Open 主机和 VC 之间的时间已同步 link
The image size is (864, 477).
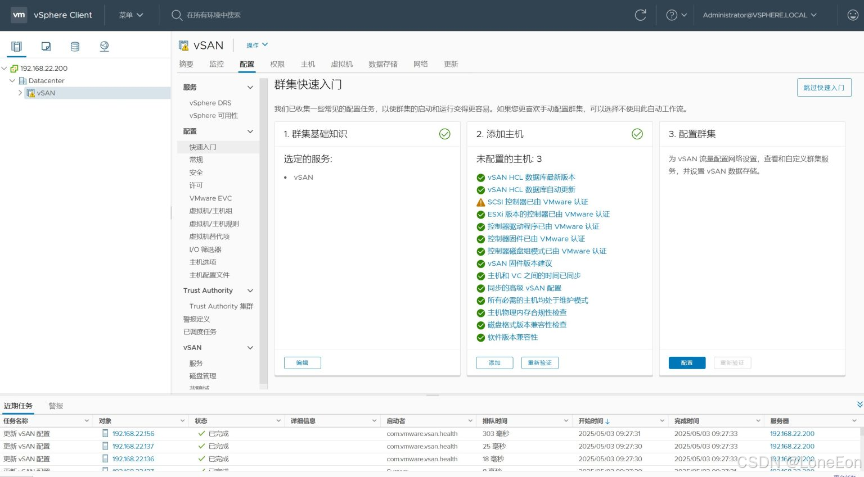pyautogui.click(x=534, y=276)
